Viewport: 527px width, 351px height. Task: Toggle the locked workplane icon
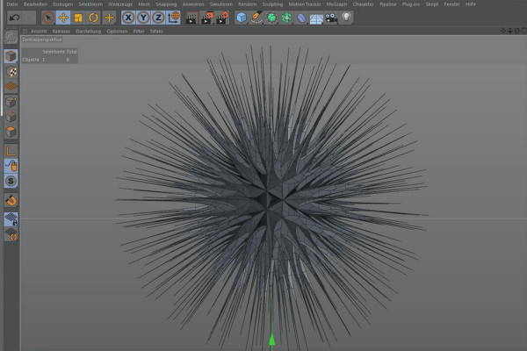(11, 219)
